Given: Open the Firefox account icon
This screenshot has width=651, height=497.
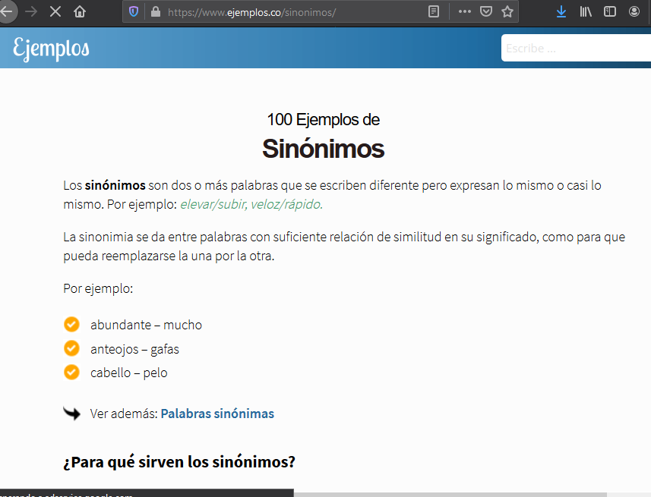Looking at the screenshot, I should coord(634,11).
